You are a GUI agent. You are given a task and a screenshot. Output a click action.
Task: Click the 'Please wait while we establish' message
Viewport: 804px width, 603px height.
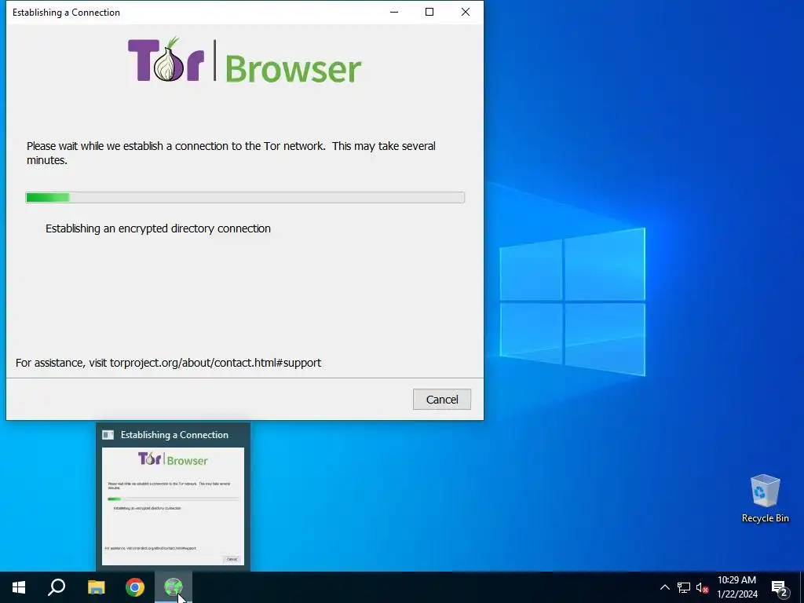tap(231, 153)
